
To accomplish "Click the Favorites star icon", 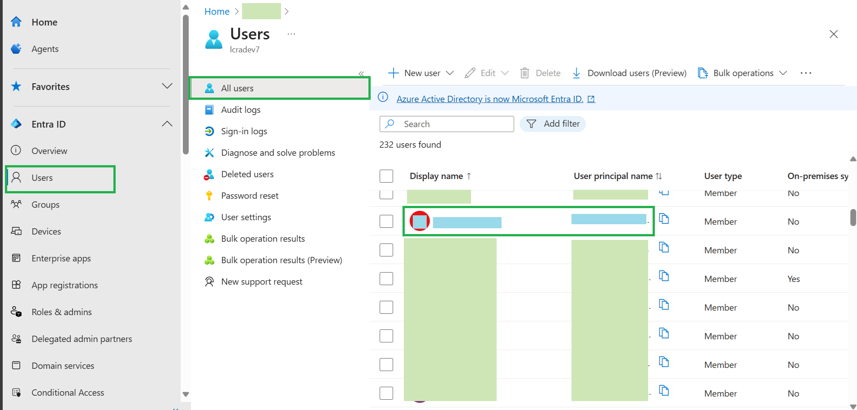I will [16, 86].
